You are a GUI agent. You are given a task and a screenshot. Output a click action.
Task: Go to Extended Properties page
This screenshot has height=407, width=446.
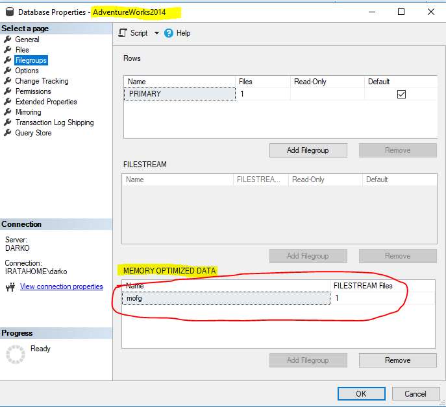point(46,102)
